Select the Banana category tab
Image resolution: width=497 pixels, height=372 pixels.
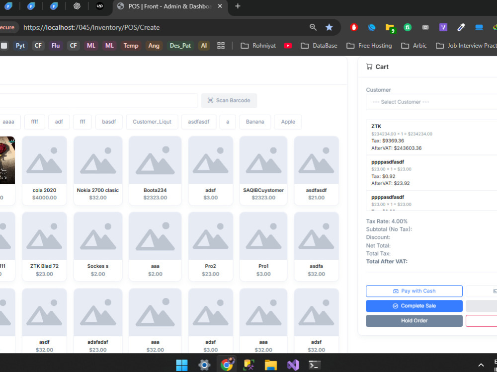coord(255,122)
